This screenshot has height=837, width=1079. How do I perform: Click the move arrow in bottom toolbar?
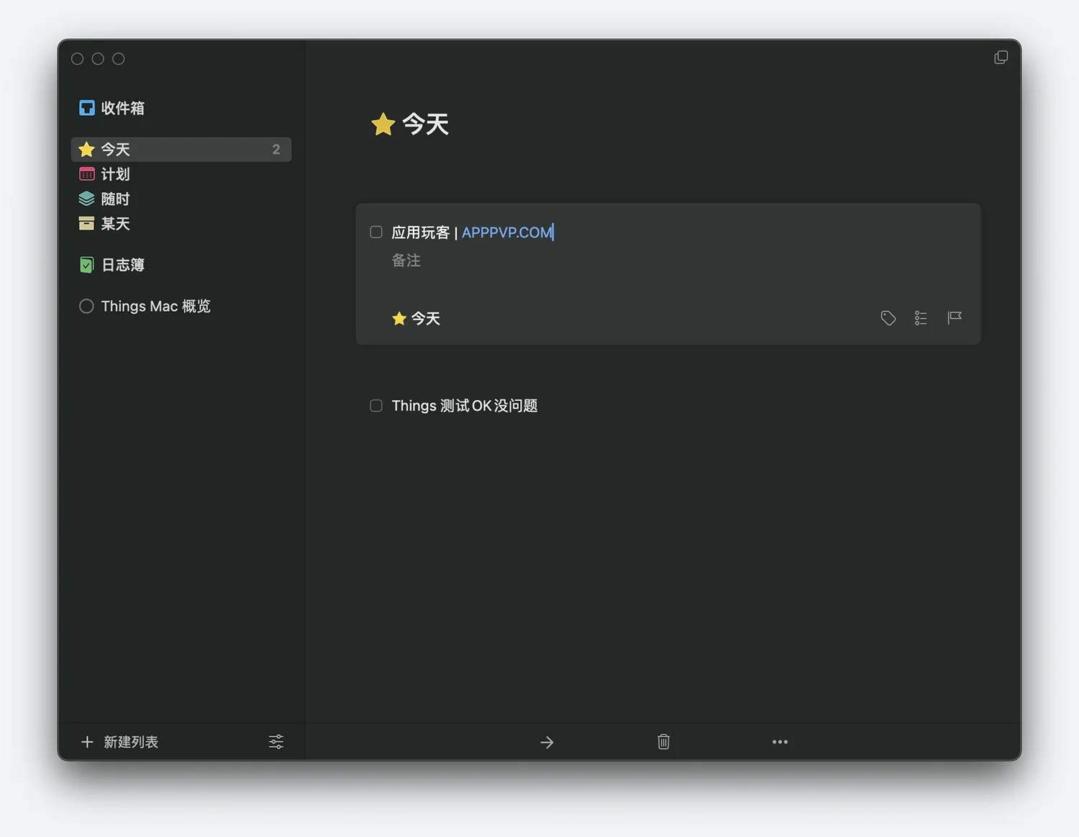pyautogui.click(x=547, y=742)
